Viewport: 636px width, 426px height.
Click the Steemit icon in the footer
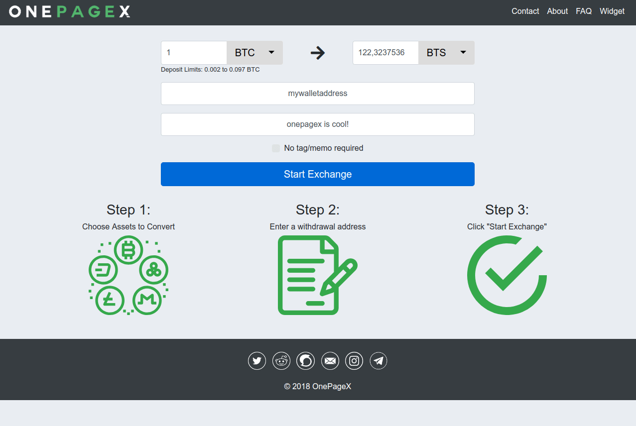[x=305, y=361]
